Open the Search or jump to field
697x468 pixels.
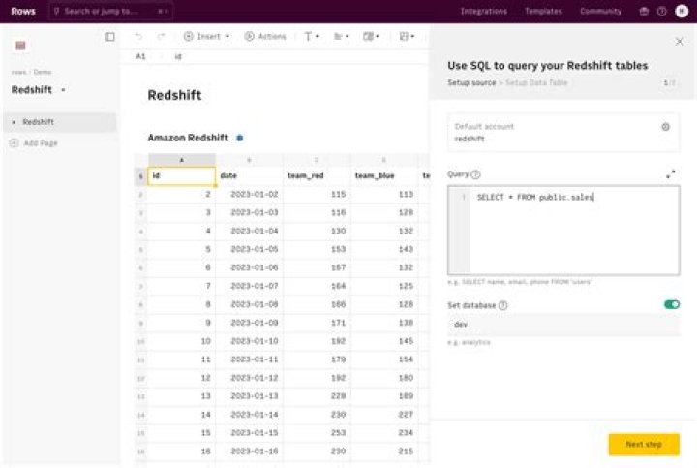coord(110,11)
